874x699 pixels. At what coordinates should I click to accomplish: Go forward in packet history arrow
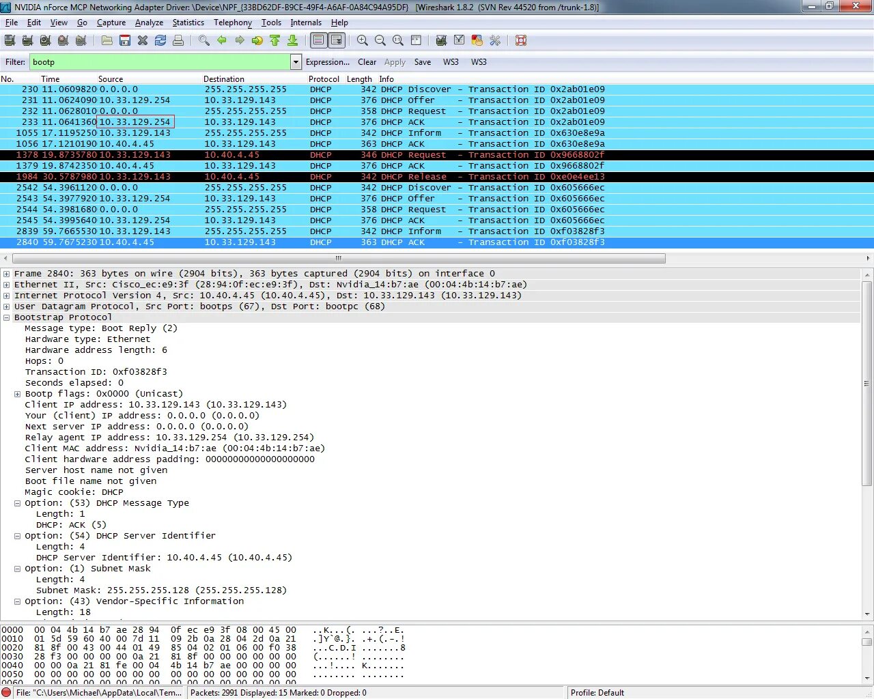tap(240, 40)
